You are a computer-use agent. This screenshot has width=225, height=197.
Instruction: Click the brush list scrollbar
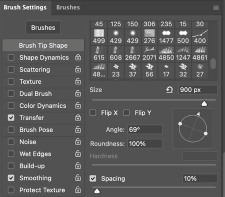[x=213, y=64]
